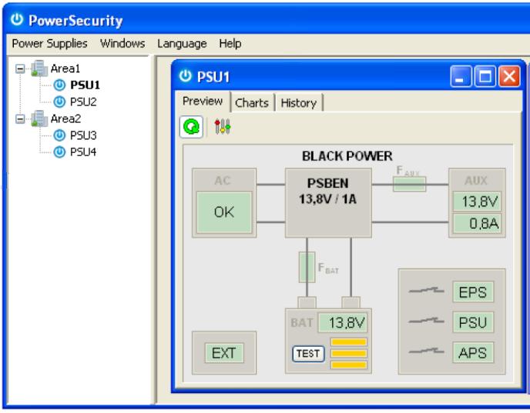Click the APS status indicator
This screenshot has width=530, height=413.
[x=473, y=352]
